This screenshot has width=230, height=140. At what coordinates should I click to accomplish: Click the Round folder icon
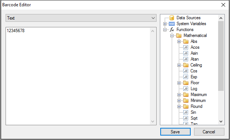click(186, 106)
